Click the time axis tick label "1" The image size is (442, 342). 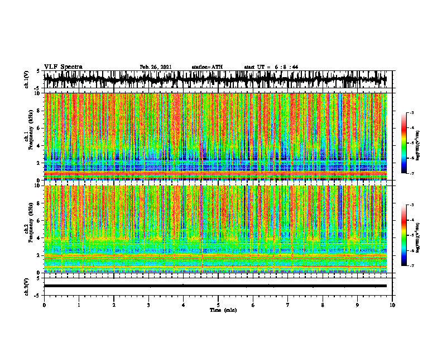(x=79, y=305)
